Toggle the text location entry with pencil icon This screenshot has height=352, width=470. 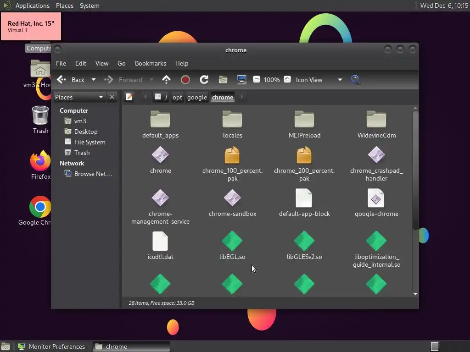[129, 97]
